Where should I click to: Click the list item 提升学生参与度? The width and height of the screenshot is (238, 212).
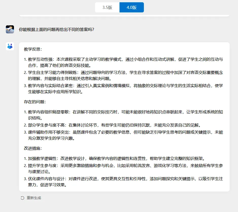click(x=123, y=168)
